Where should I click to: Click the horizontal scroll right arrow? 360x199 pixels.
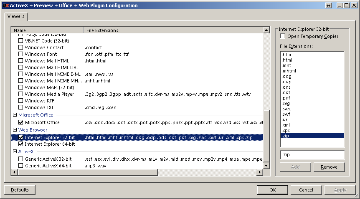coord(260,172)
